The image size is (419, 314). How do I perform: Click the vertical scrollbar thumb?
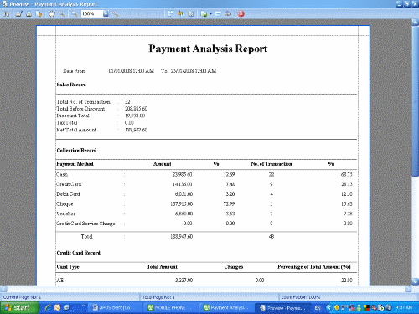(416, 101)
